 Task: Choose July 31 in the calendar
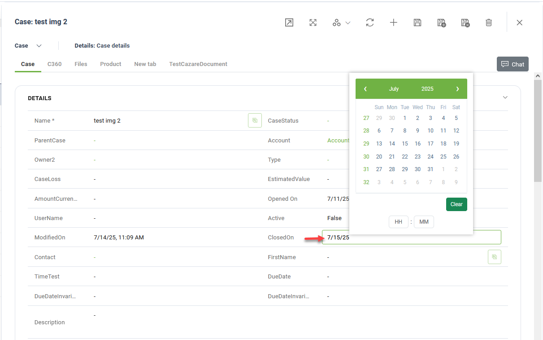[430, 169]
